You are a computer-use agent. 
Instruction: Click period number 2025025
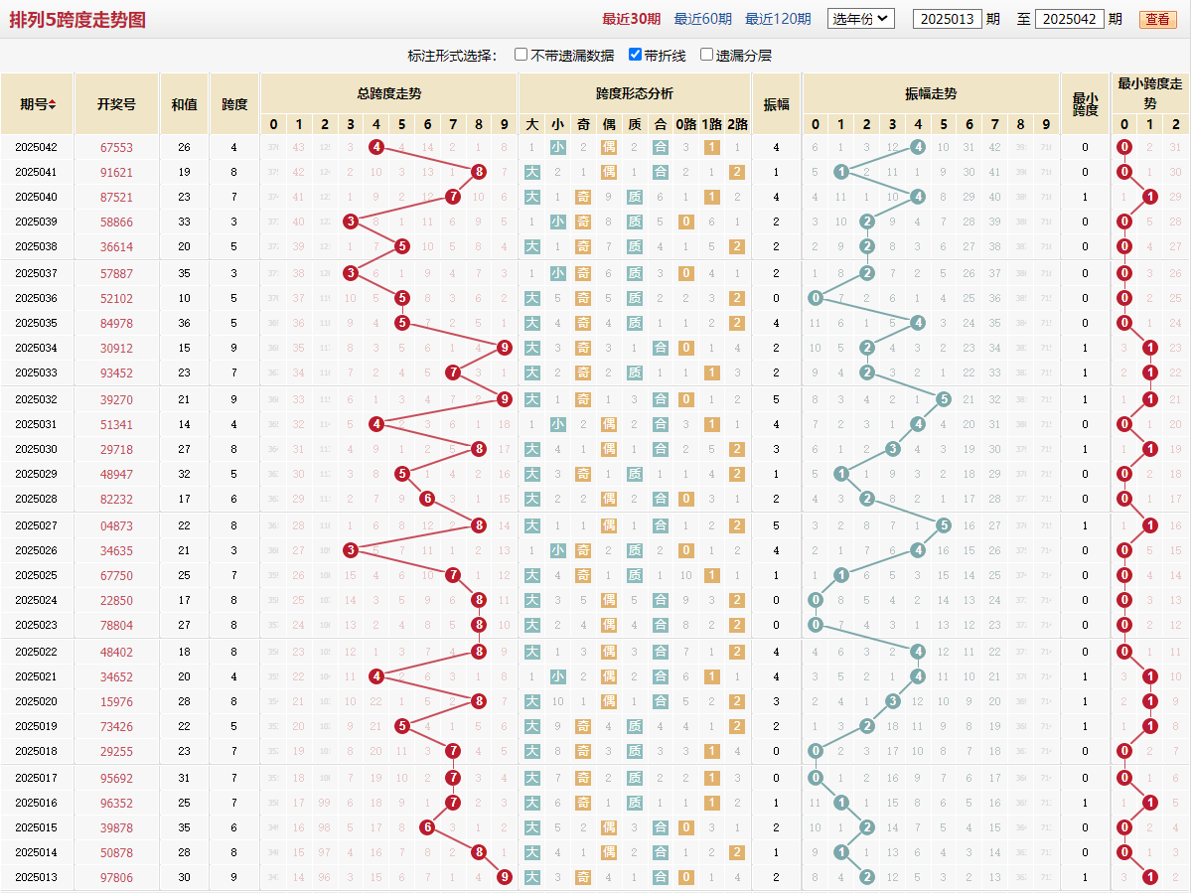coord(37,575)
